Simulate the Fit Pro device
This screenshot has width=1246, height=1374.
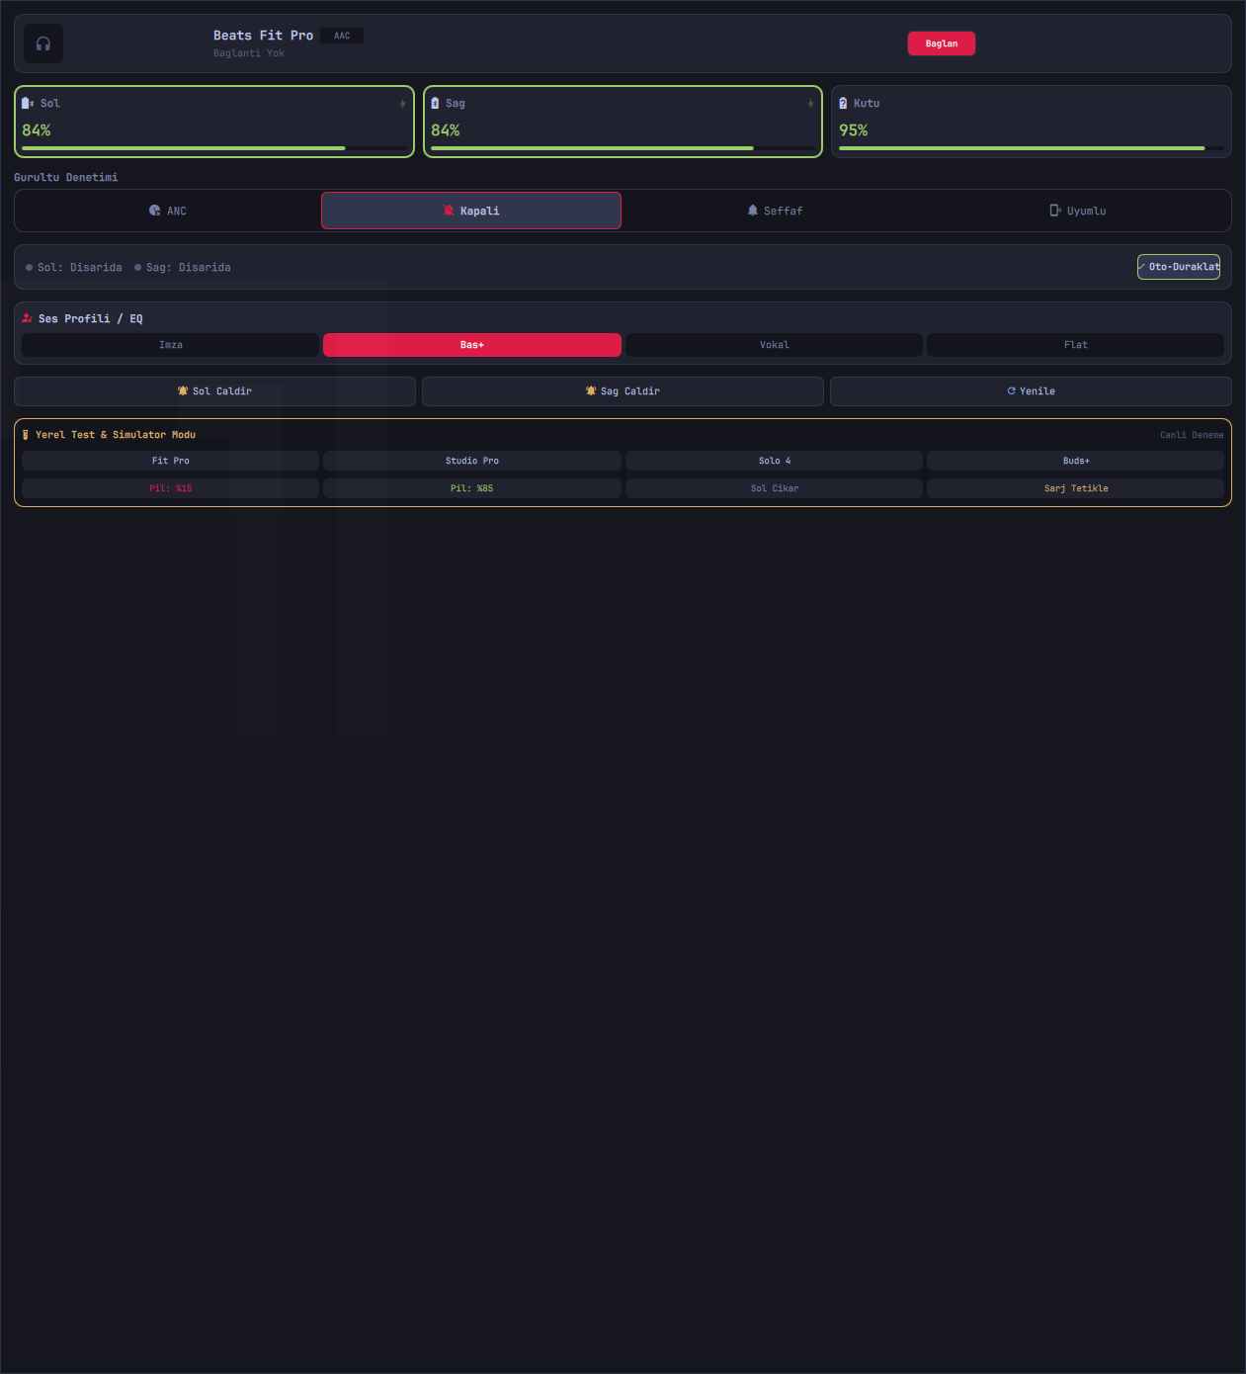click(x=170, y=461)
